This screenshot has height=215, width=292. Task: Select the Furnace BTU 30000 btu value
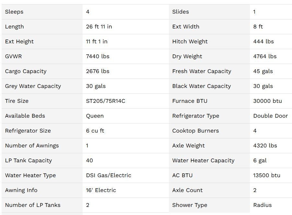[267, 101]
